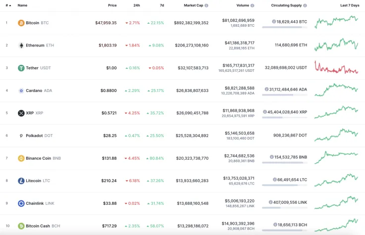Click info icon beside 66,491,654 LTC supply
365x235 pixels.
pos(275,180)
